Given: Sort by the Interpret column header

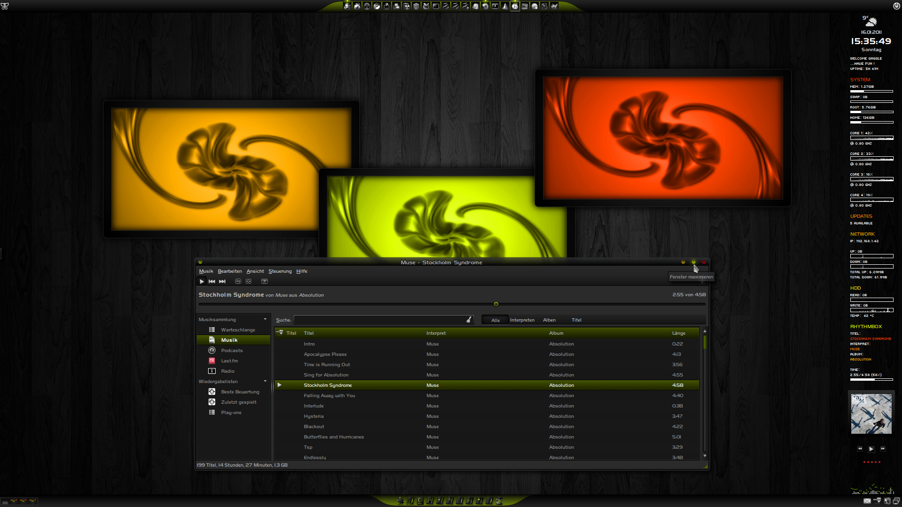Looking at the screenshot, I should [x=486, y=333].
